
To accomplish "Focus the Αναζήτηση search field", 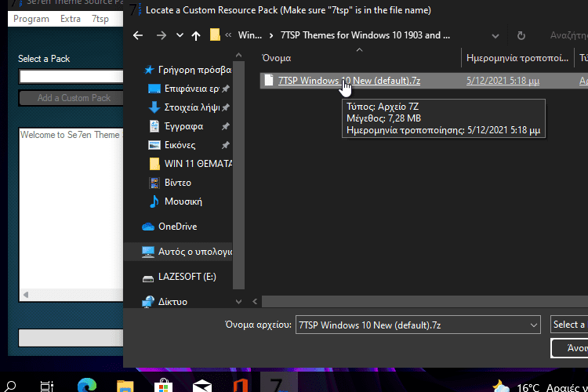I will click(568, 35).
